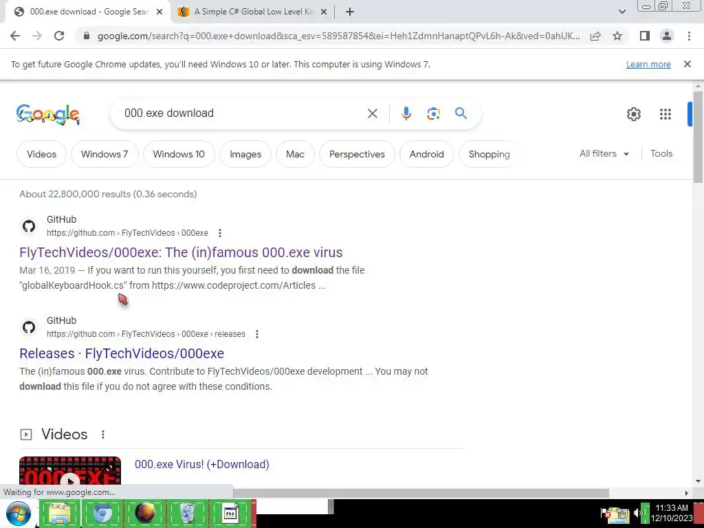Open Chrome profile avatar
Image resolution: width=704 pixels, height=528 pixels.
(667, 36)
